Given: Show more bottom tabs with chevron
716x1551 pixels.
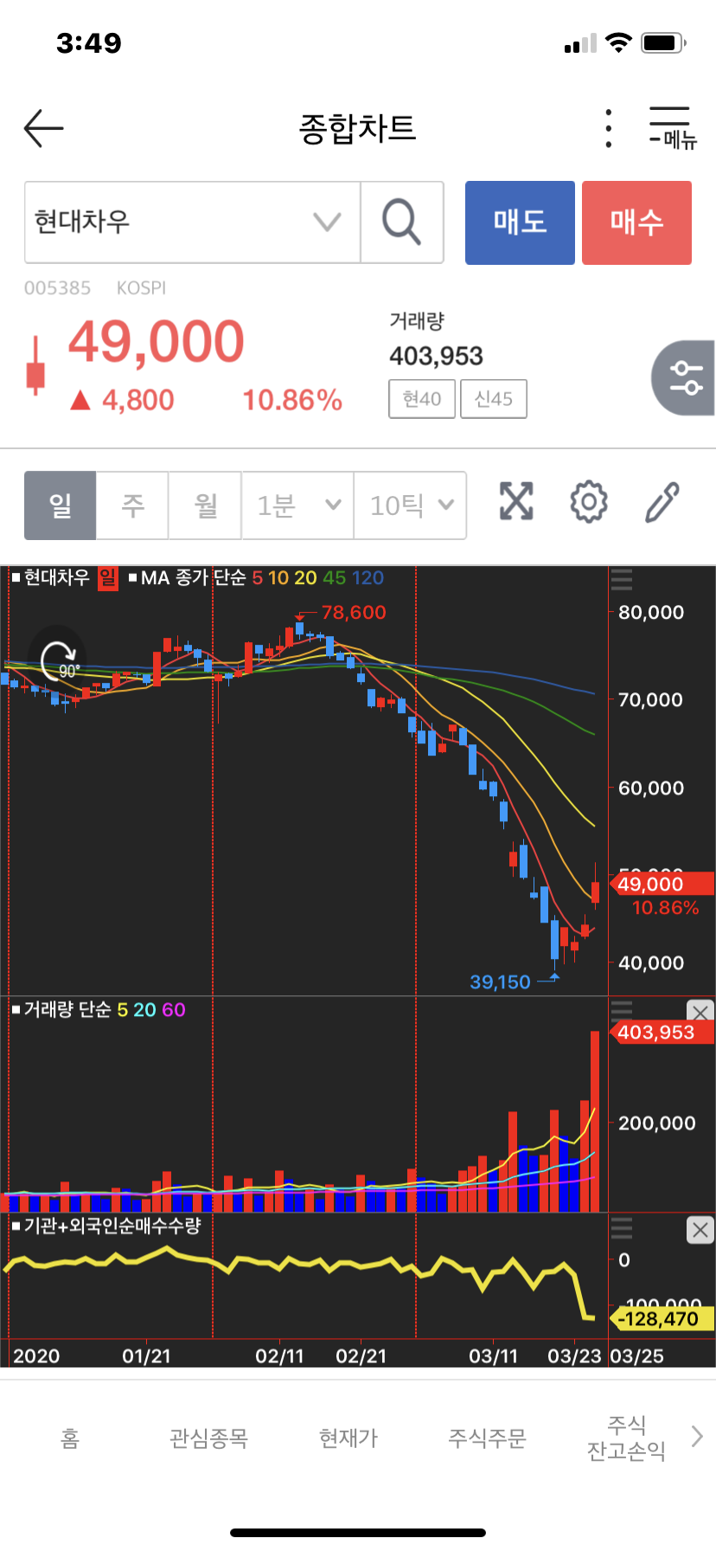Looking at the screenshot, I should click(x=697, y=1437).
